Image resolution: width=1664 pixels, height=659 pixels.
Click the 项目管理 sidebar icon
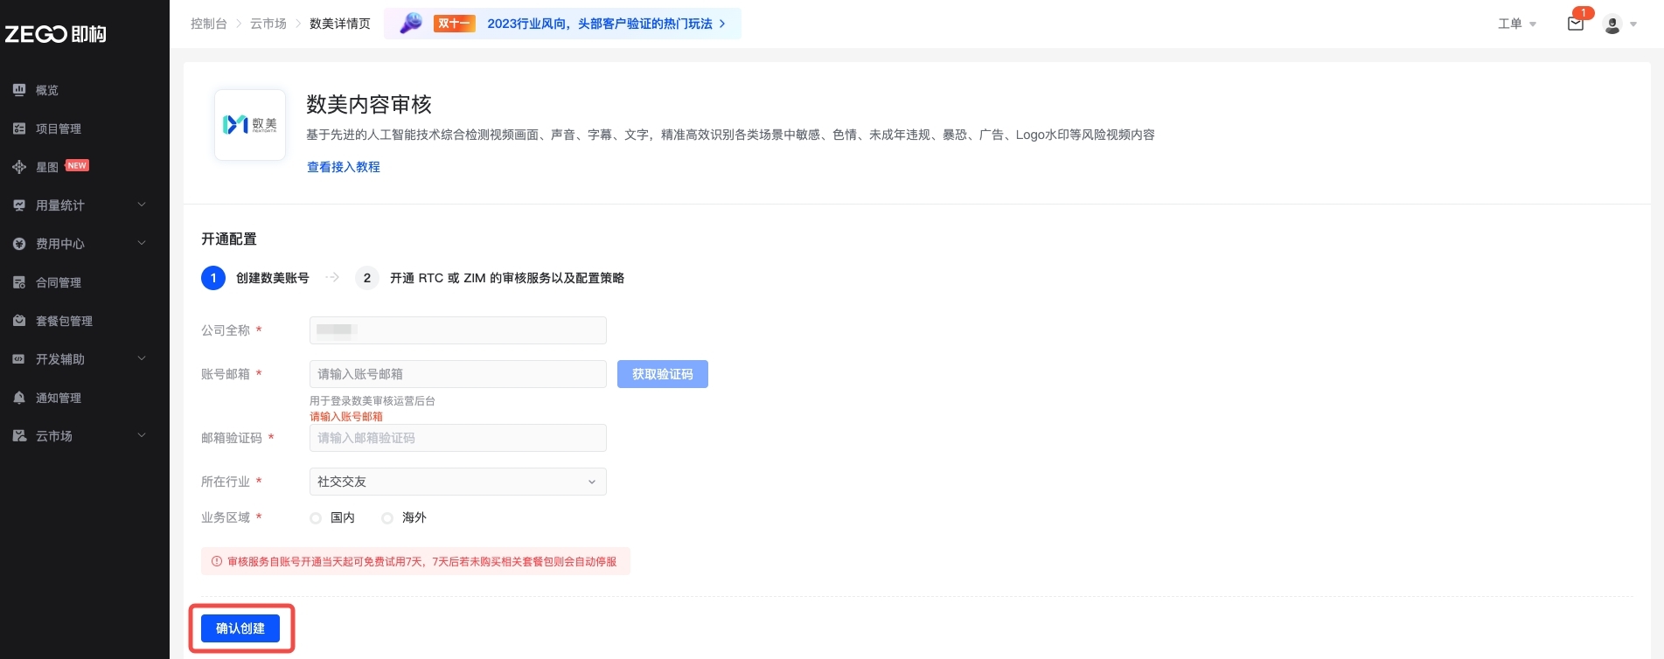[19, 128]
